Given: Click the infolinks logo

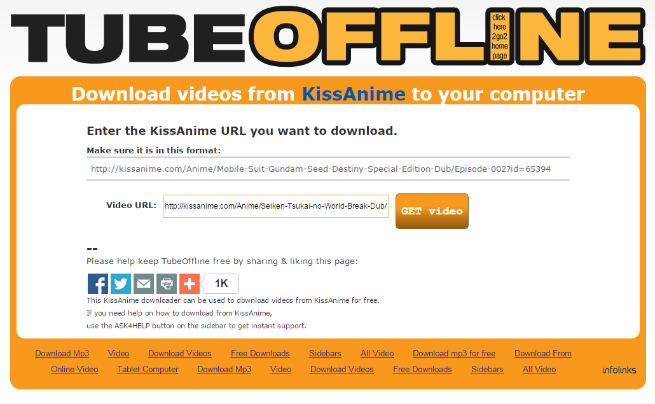Looking at the screenshot, I should click(x=619, y=370).
